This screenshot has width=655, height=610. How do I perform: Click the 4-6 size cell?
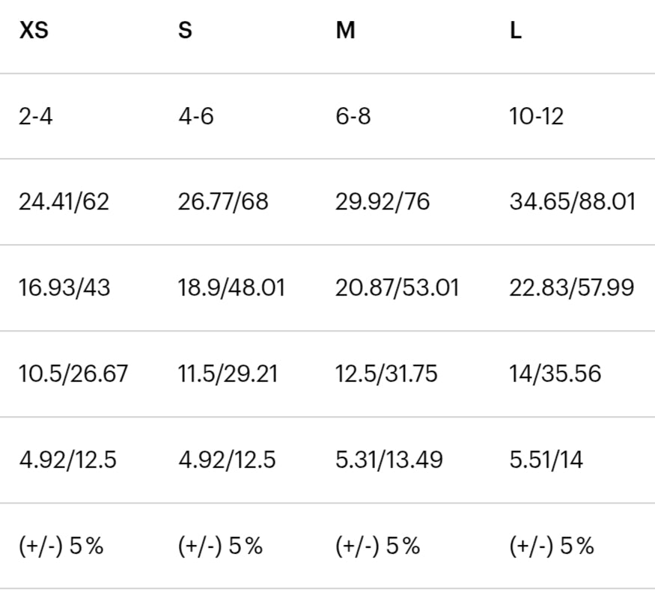tap(196, 116)
